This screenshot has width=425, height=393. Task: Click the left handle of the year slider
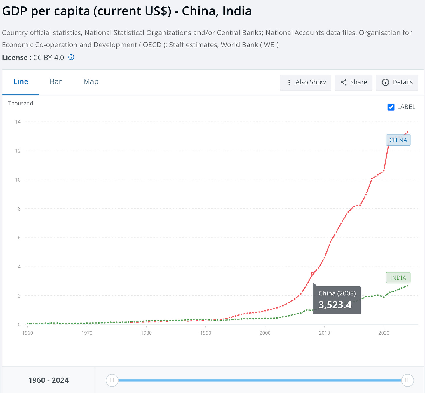pyautogui.click(x=112, y=380)
